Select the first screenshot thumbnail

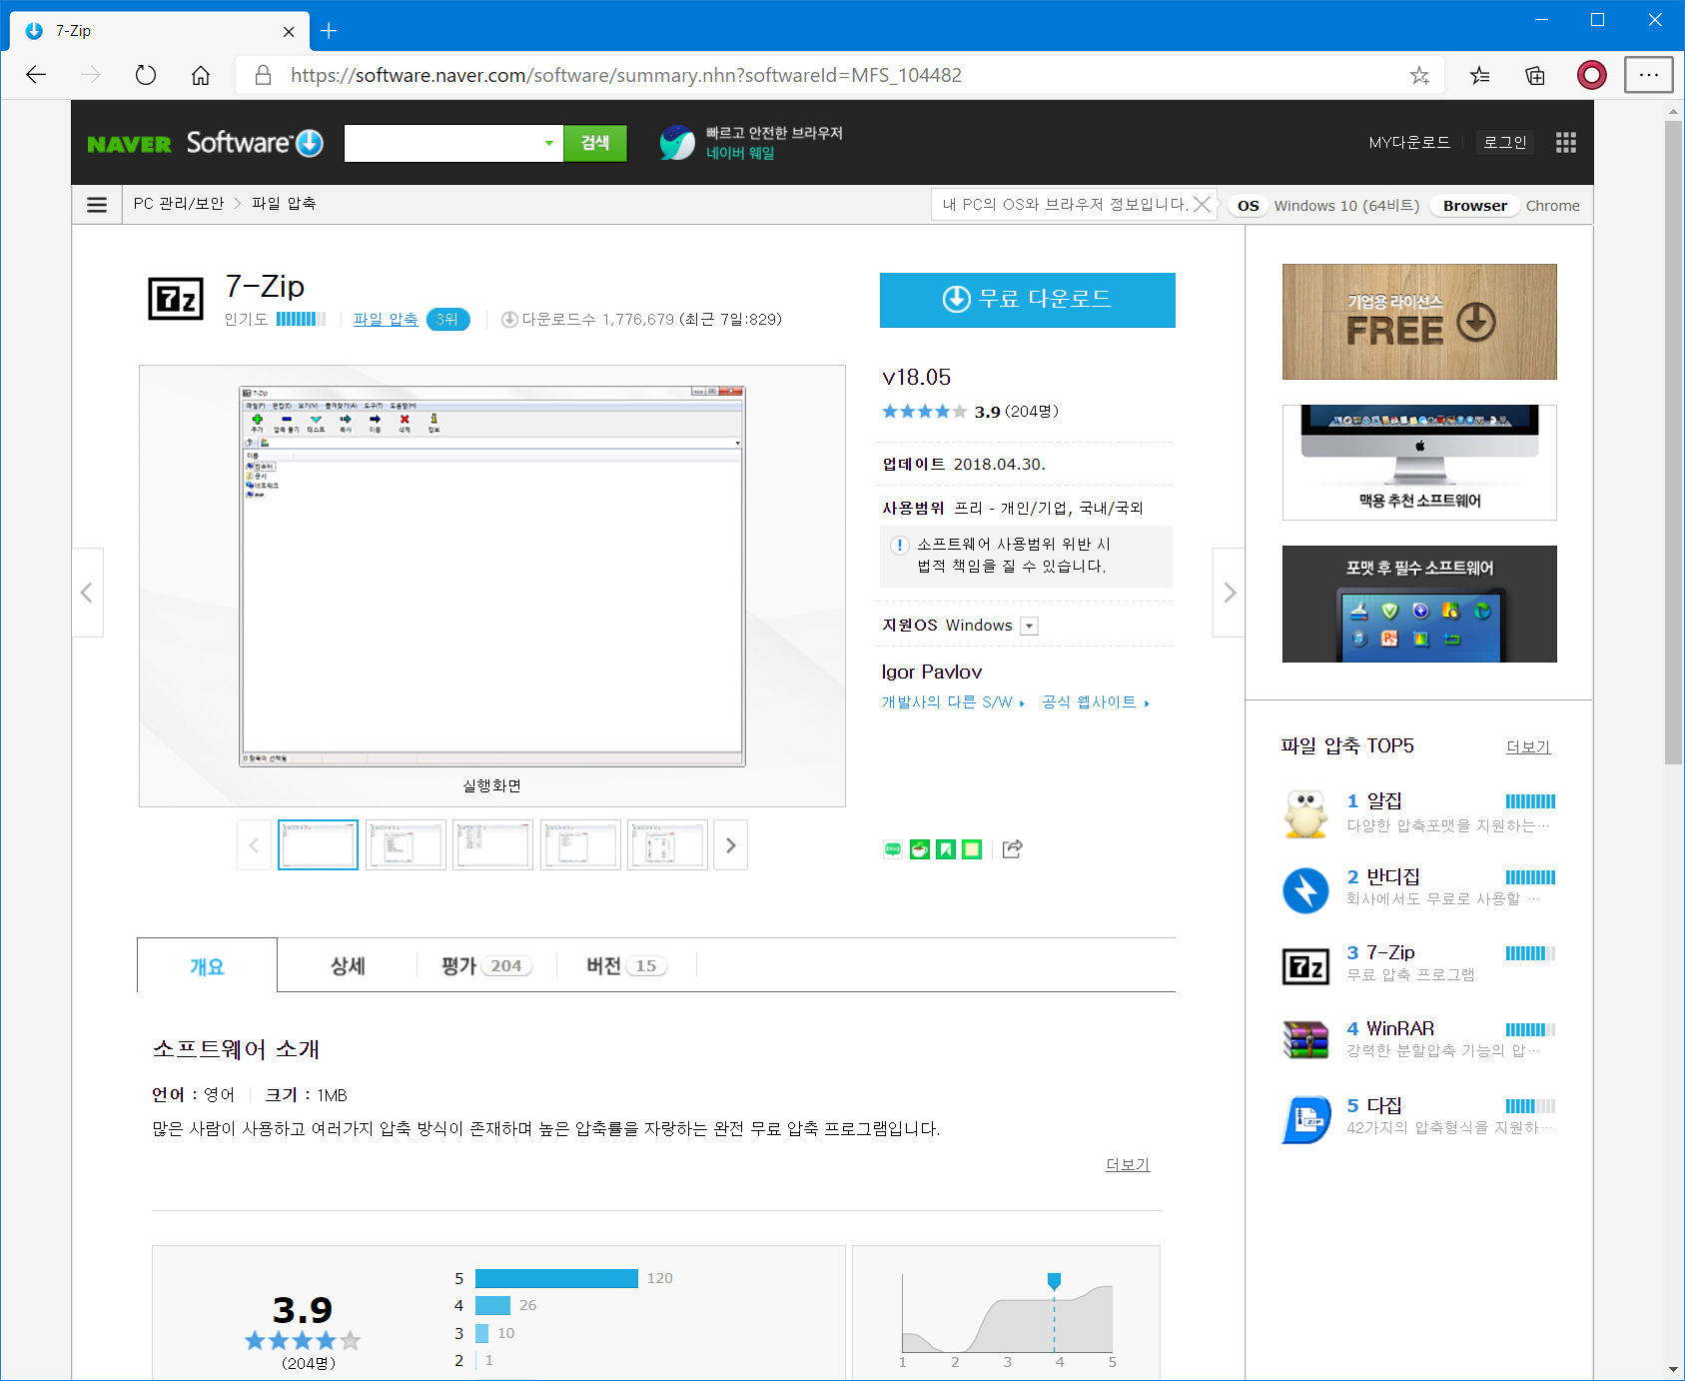(x=318, y=845)
